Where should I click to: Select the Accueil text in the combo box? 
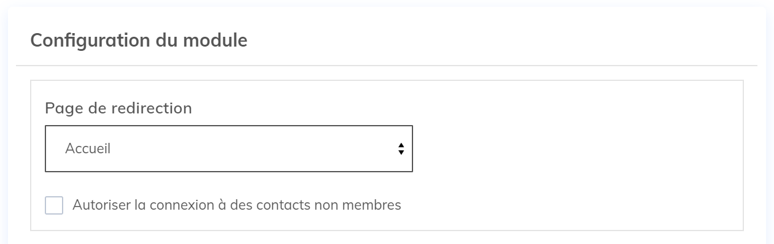pos(88,148)
